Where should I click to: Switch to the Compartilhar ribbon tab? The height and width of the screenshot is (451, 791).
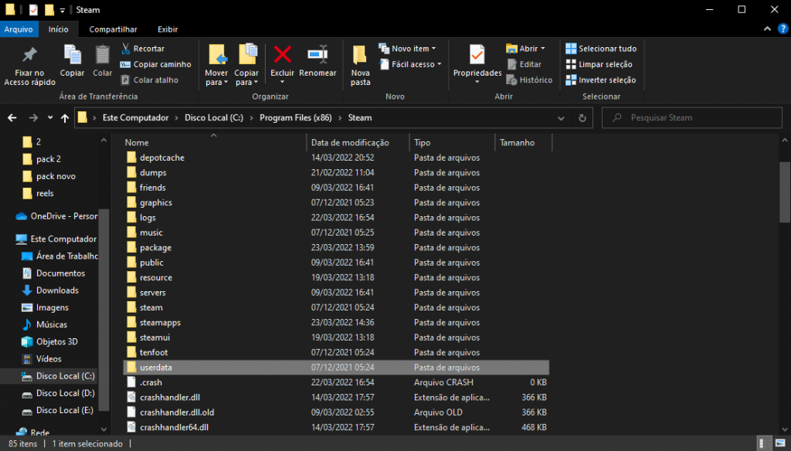(x=113, y=29)
